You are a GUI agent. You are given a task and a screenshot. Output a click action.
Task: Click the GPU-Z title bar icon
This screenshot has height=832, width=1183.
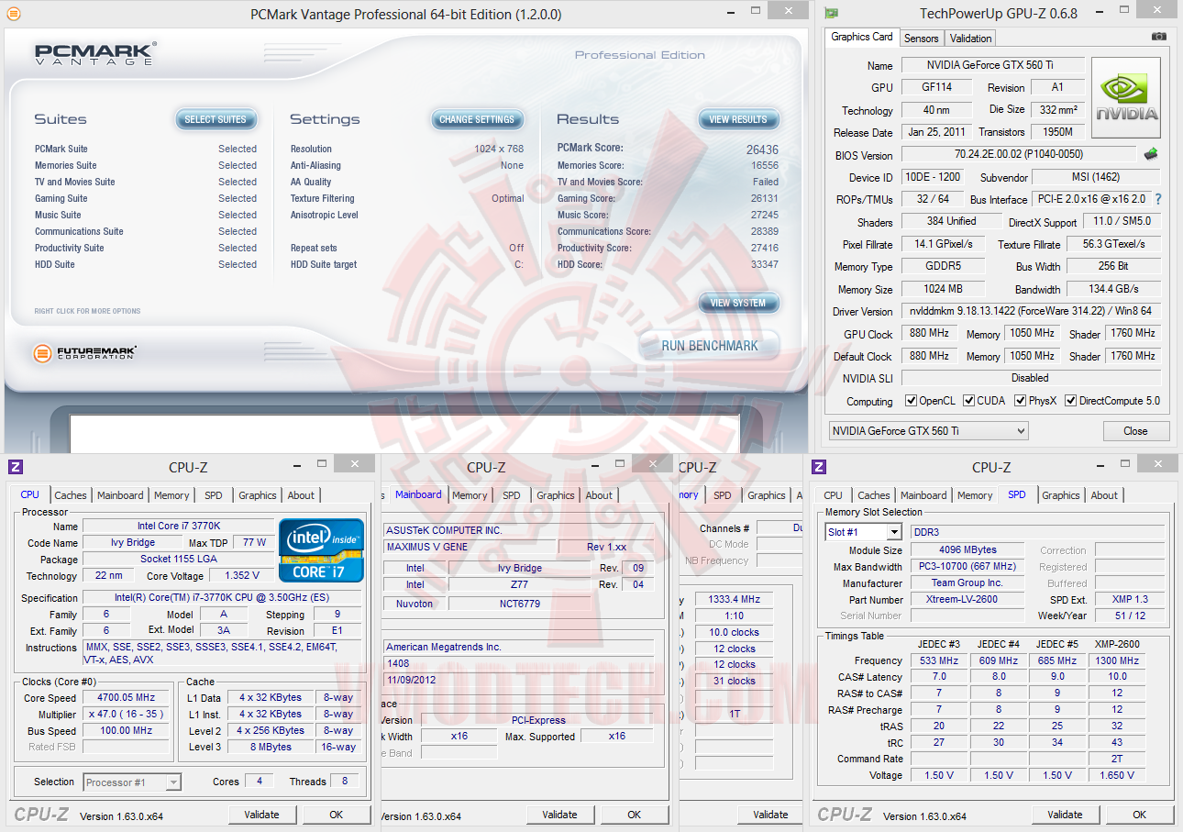pos(832,14)
